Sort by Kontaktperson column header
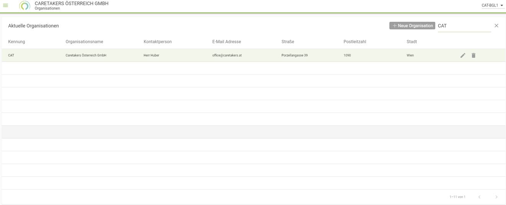 tap(157, 42)
